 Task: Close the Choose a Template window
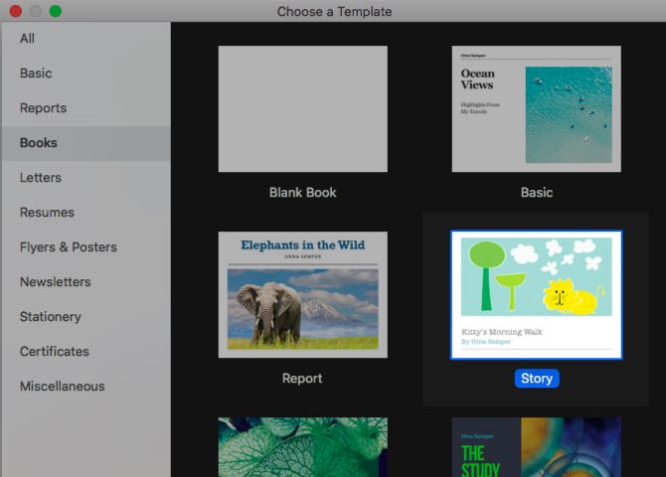tap(16, 11)
